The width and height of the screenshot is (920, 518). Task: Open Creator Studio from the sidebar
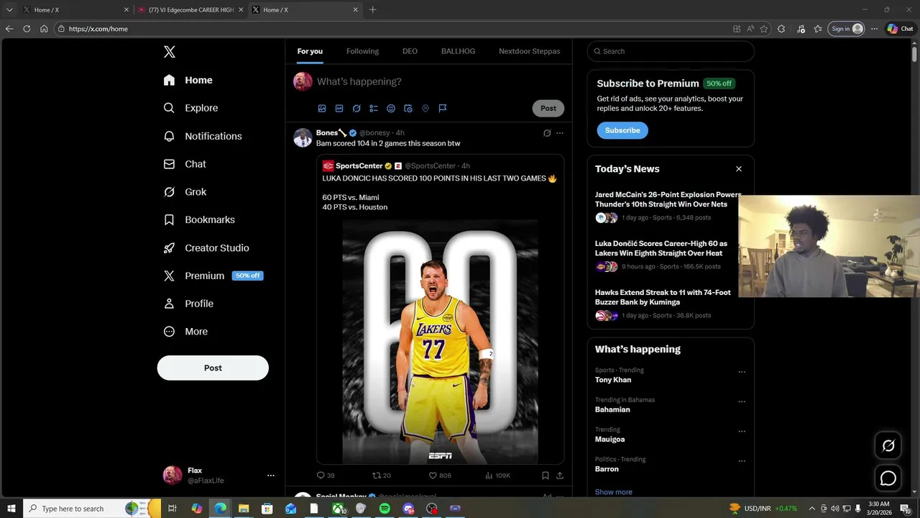(206, 247)
